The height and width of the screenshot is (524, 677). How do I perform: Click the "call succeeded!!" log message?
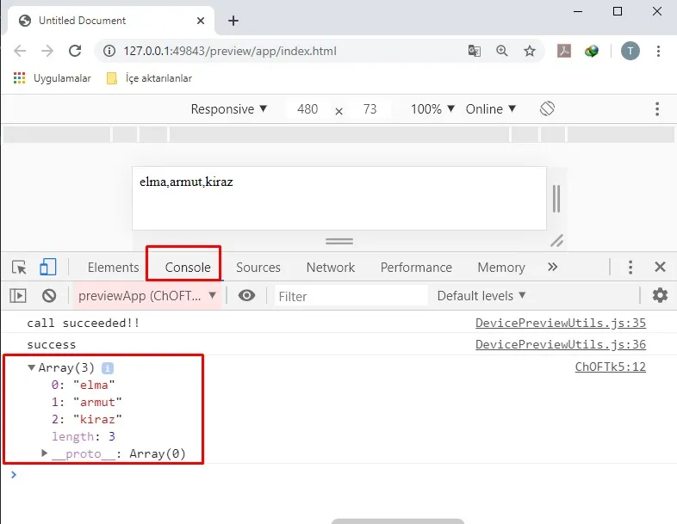point(84,323)
